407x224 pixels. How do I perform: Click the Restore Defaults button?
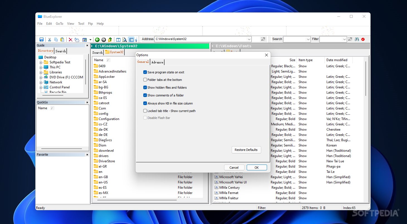[x=246, y=150]
